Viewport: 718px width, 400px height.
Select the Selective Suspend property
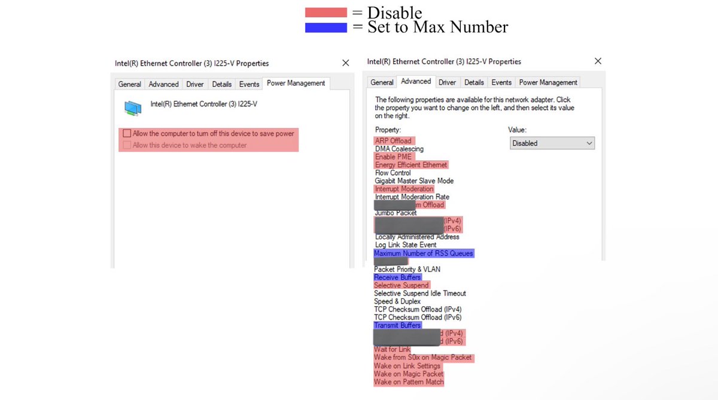pyautogui.click(x=401, y=285)
